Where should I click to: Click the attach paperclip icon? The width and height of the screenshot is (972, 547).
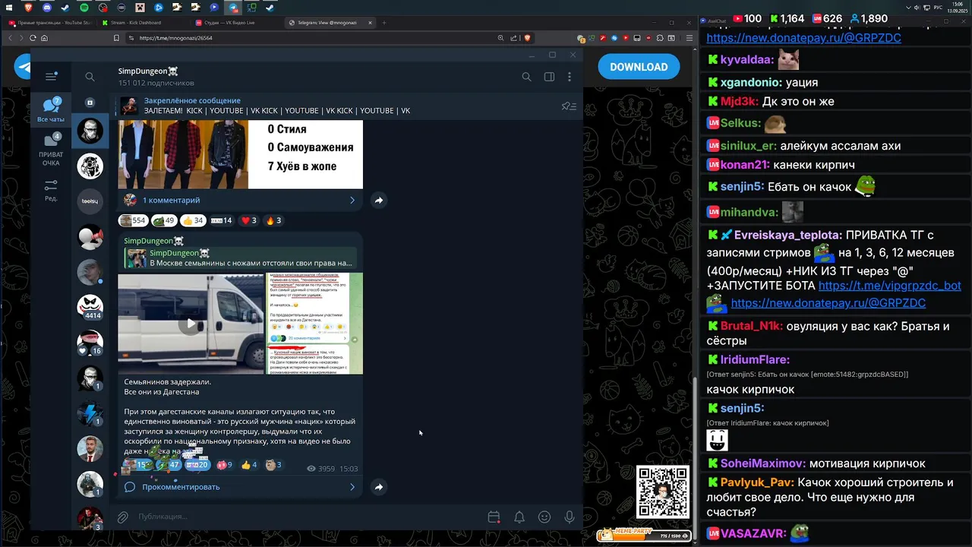click(x=122, y=517)
